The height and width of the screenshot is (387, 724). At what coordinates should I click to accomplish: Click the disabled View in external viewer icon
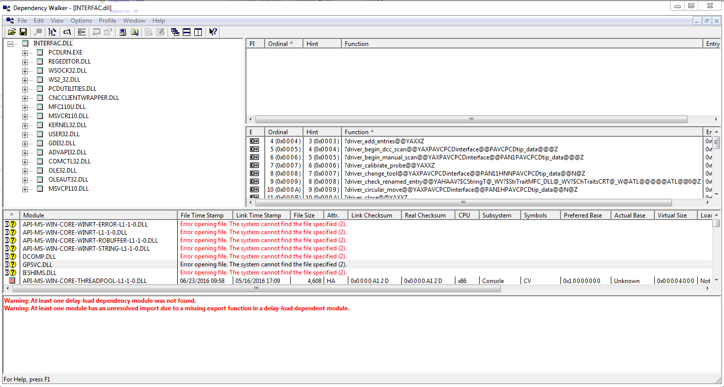(96, 32)
